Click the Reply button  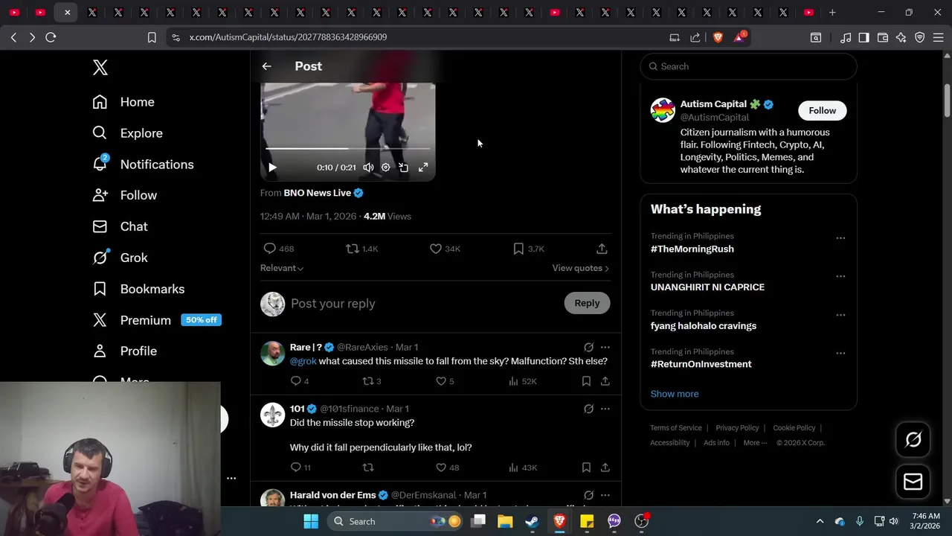point(587,303)
